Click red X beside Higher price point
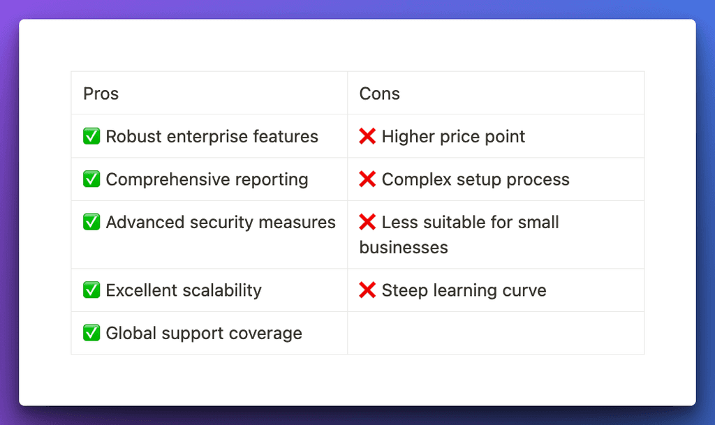This screenshot has width=715, height=425. coord(367,136)
